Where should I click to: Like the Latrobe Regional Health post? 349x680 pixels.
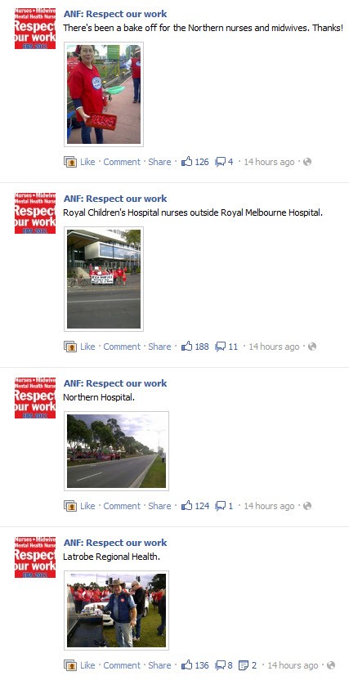87,665
